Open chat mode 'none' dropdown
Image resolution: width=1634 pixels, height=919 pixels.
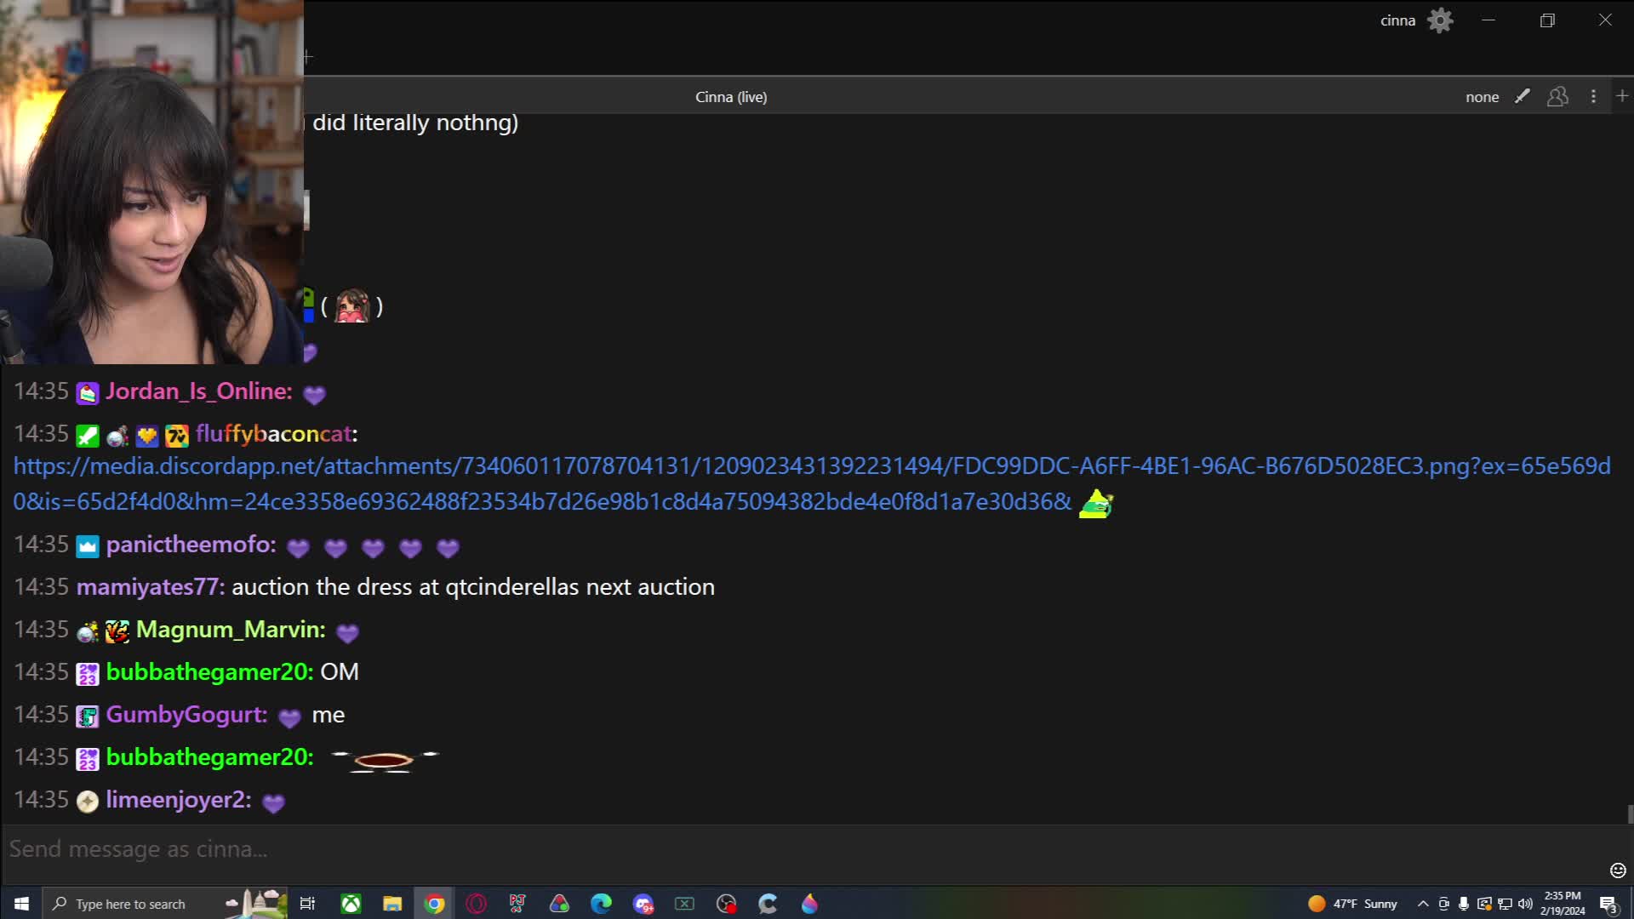tap(1482, 97)
